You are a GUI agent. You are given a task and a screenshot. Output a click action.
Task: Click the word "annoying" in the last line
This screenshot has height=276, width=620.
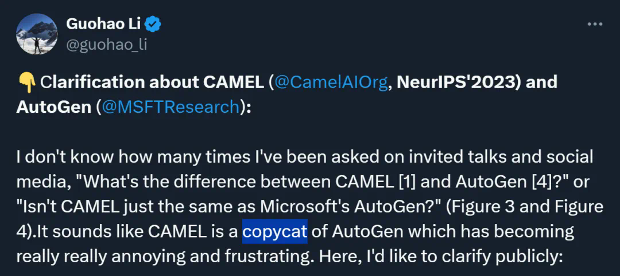click(148, 256)
